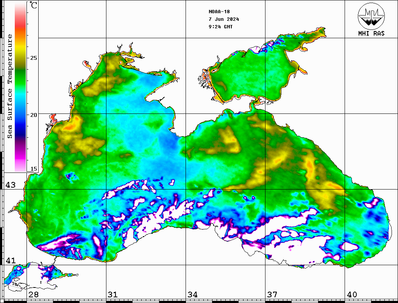
Task: Click the '7 Jun 2024' date text
Action: point(224,19)
